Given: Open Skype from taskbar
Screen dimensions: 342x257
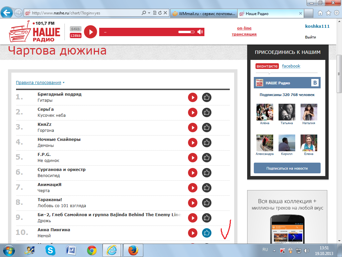Looking at the screenshot, I should 50,250.
